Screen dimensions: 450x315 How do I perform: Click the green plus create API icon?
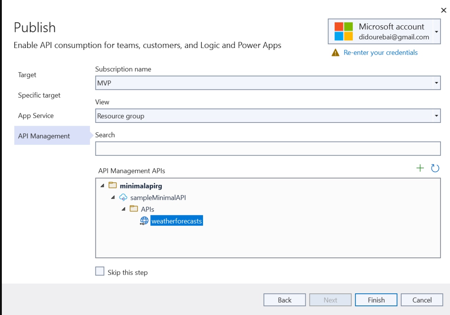420,168
